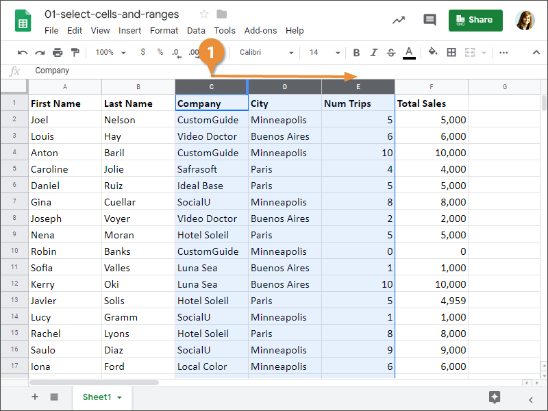Click the Explore star icon
The image size is (548, 411).
[495, 397]
